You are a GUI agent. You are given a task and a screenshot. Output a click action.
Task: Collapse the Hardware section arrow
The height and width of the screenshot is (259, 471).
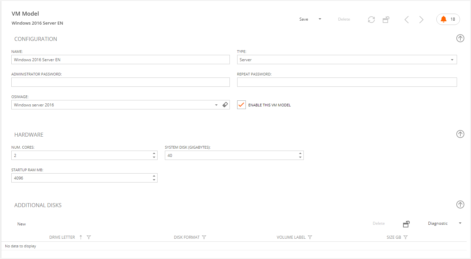[460, 134]
